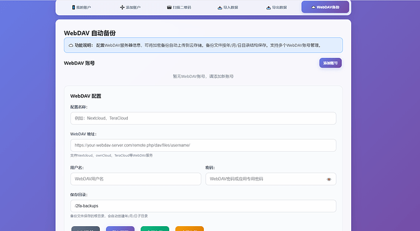Click cloud icon beside 功能说明
Screen dimensions: 420x231
pos(71,45)
